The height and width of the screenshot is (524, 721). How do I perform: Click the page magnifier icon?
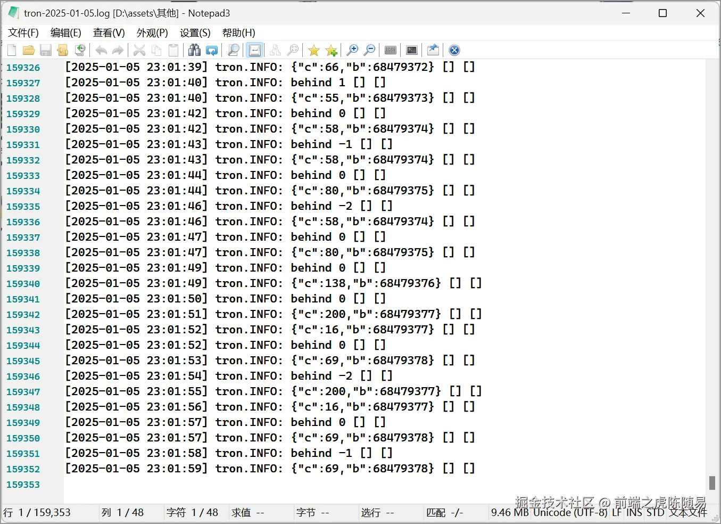coord(233,50)
